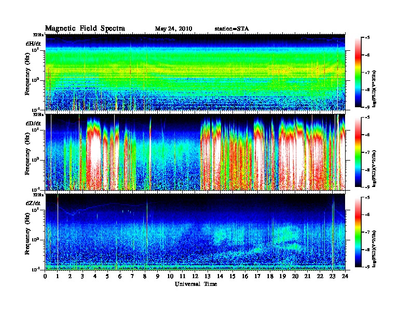Click hour "16" on the Universal Time axis
Screen dimensions: 411x317
tap(245, 277)
